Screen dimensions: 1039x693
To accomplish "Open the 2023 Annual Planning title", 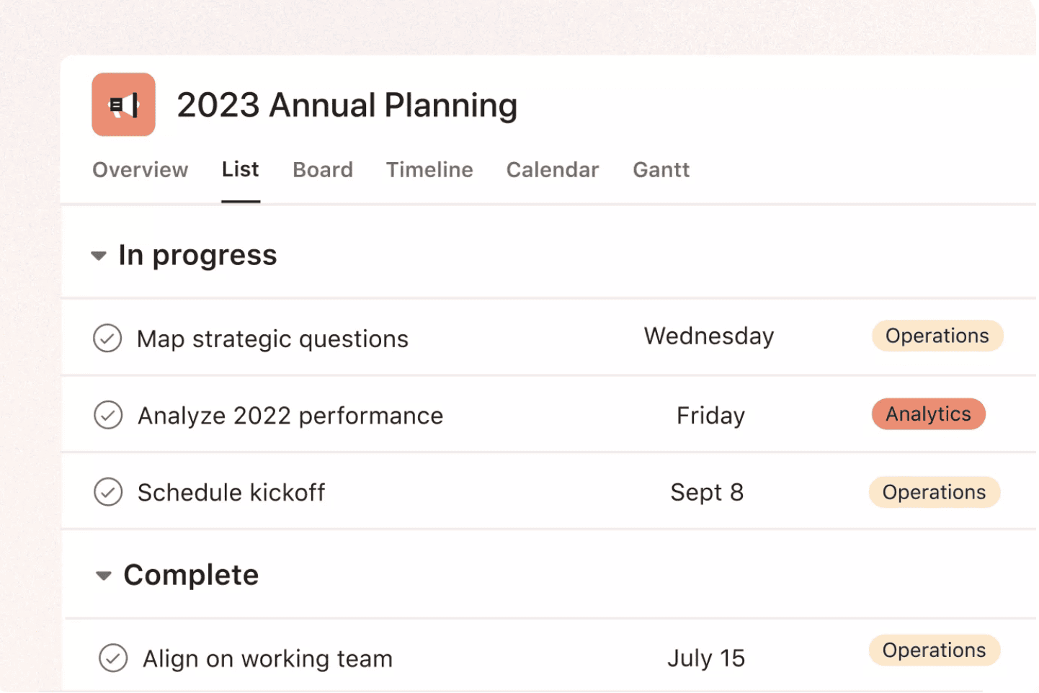I will (x=347, y=105).
